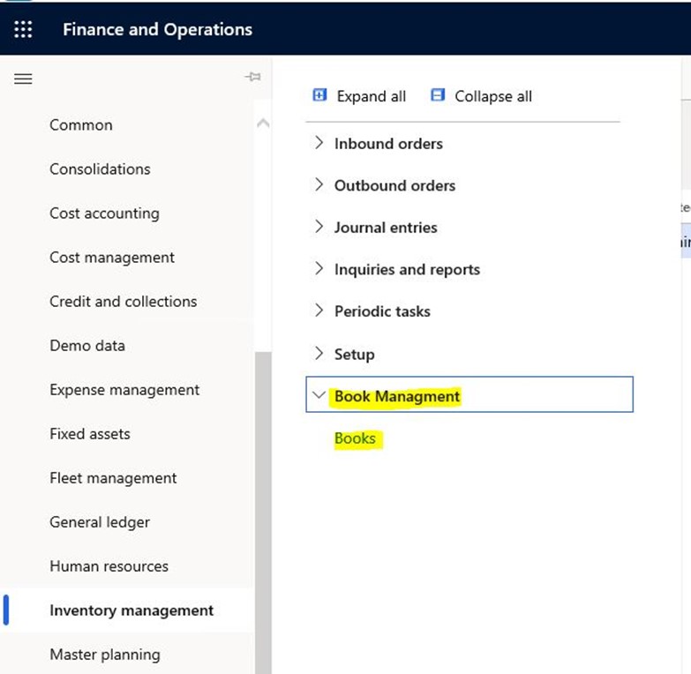Expand Inquiries and reports group
Viewport: 691px width, 674px height.
(319, 269)
